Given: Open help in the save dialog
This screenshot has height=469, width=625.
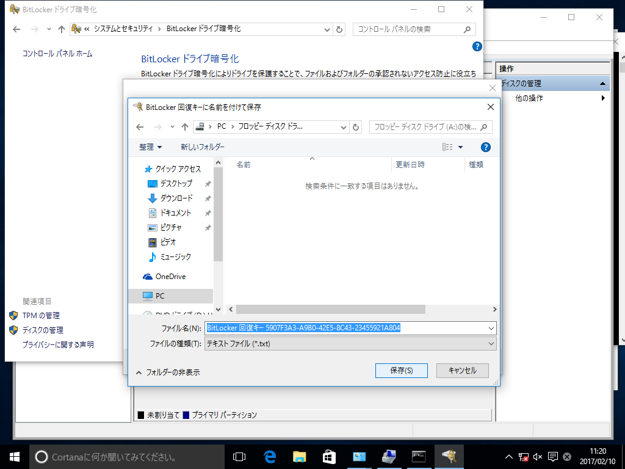Looking at the screenshot, I should pos(485,147).
